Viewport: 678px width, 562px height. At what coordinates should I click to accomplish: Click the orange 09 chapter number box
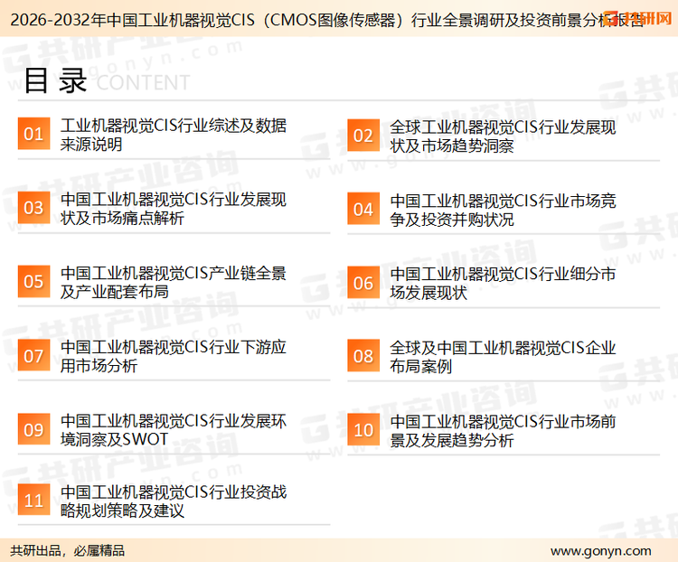point(33,429)
